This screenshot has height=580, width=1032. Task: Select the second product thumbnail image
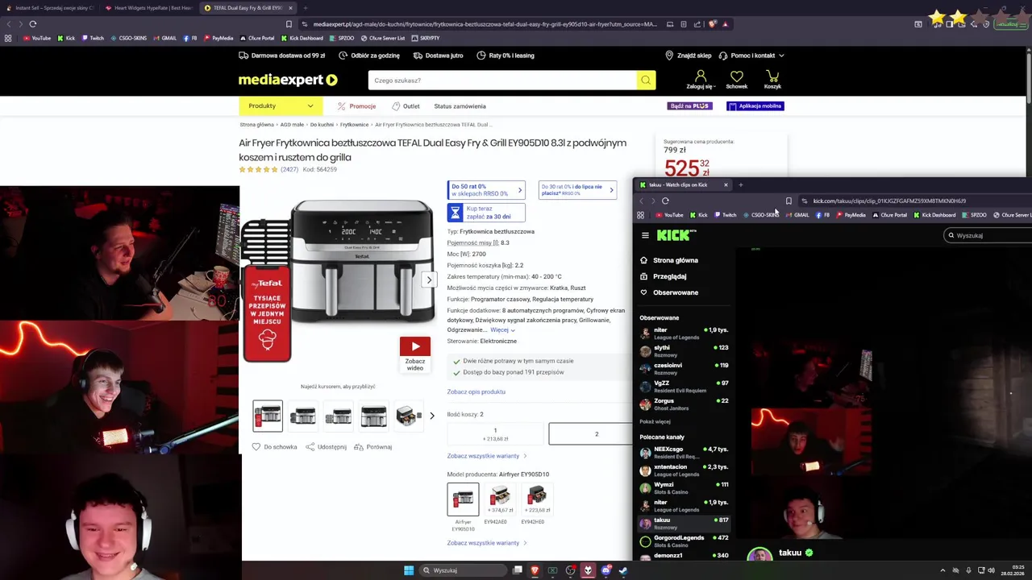[303, 416]
